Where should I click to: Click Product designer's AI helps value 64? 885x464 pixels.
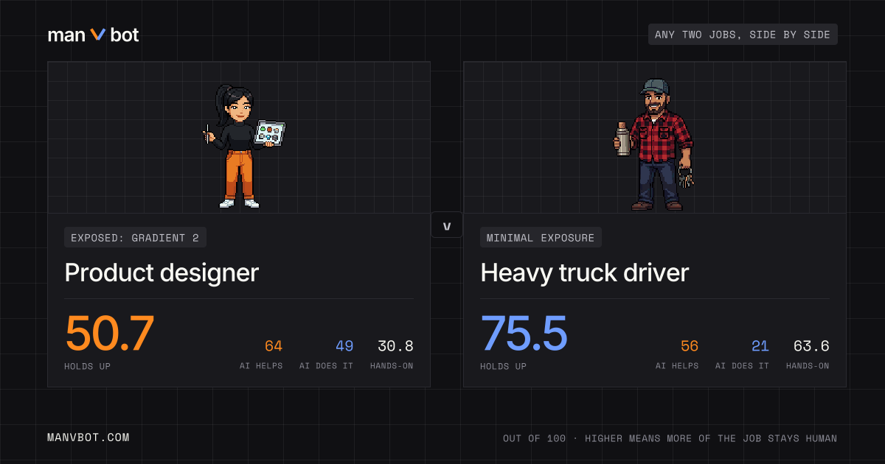point(274,346)
